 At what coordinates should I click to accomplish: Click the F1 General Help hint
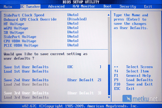tap(132, 76)
